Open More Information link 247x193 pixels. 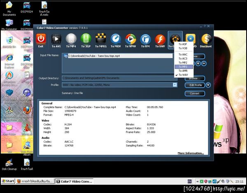[x=191, y=153]
